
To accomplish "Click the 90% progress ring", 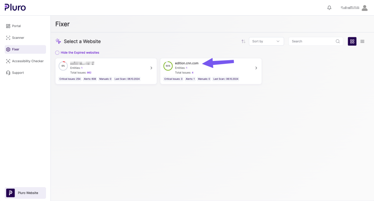I will [x=168, y=66].
